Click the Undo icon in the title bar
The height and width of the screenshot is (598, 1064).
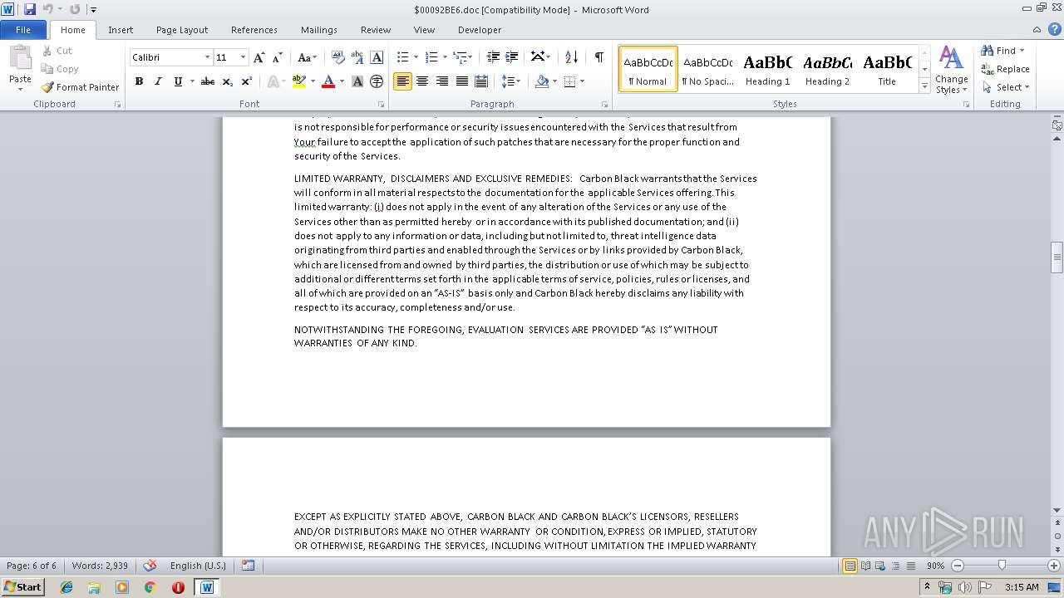(x=47, y=9)
